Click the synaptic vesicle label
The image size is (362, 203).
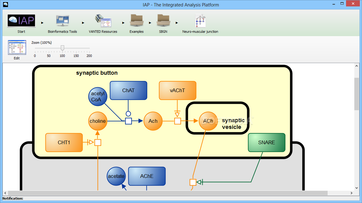click(x=233, y=124)
